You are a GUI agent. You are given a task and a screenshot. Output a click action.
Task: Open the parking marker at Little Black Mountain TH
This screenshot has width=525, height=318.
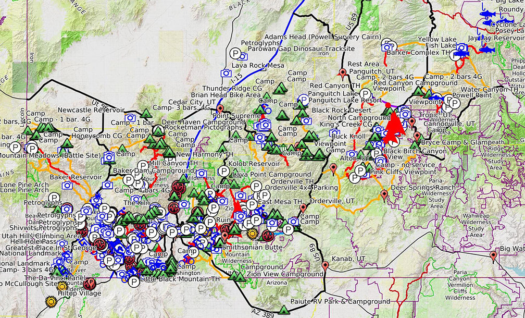click(134, 282)
